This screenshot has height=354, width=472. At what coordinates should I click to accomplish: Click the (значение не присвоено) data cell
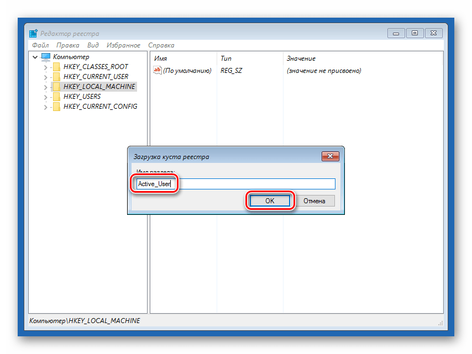324,71
